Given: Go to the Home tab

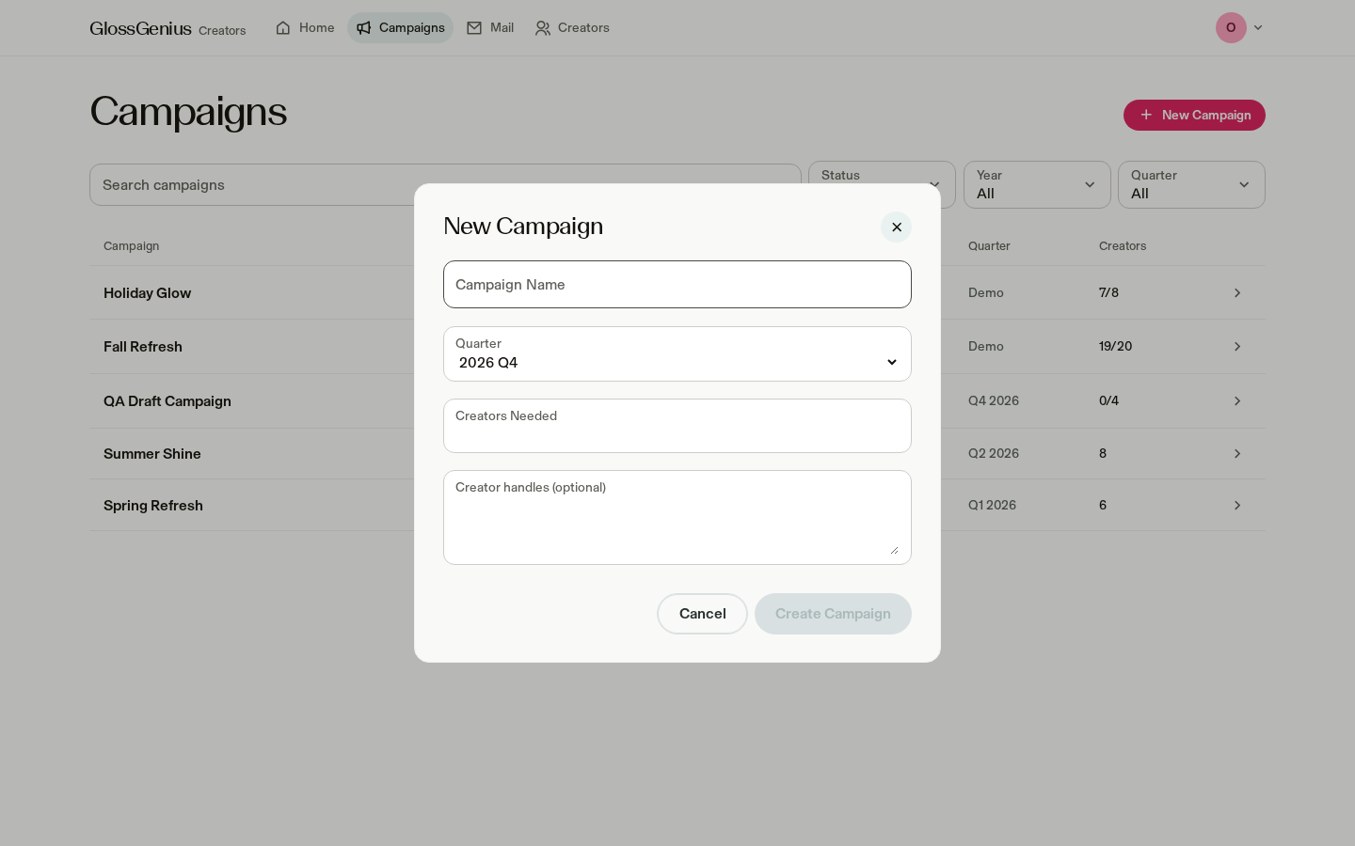Looking at the screenshot, I should [305, 28].
